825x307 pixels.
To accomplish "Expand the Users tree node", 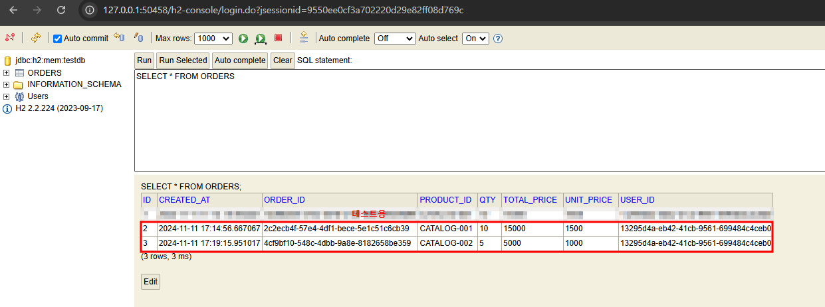I will pyautogui.click(x=6, y=96).
